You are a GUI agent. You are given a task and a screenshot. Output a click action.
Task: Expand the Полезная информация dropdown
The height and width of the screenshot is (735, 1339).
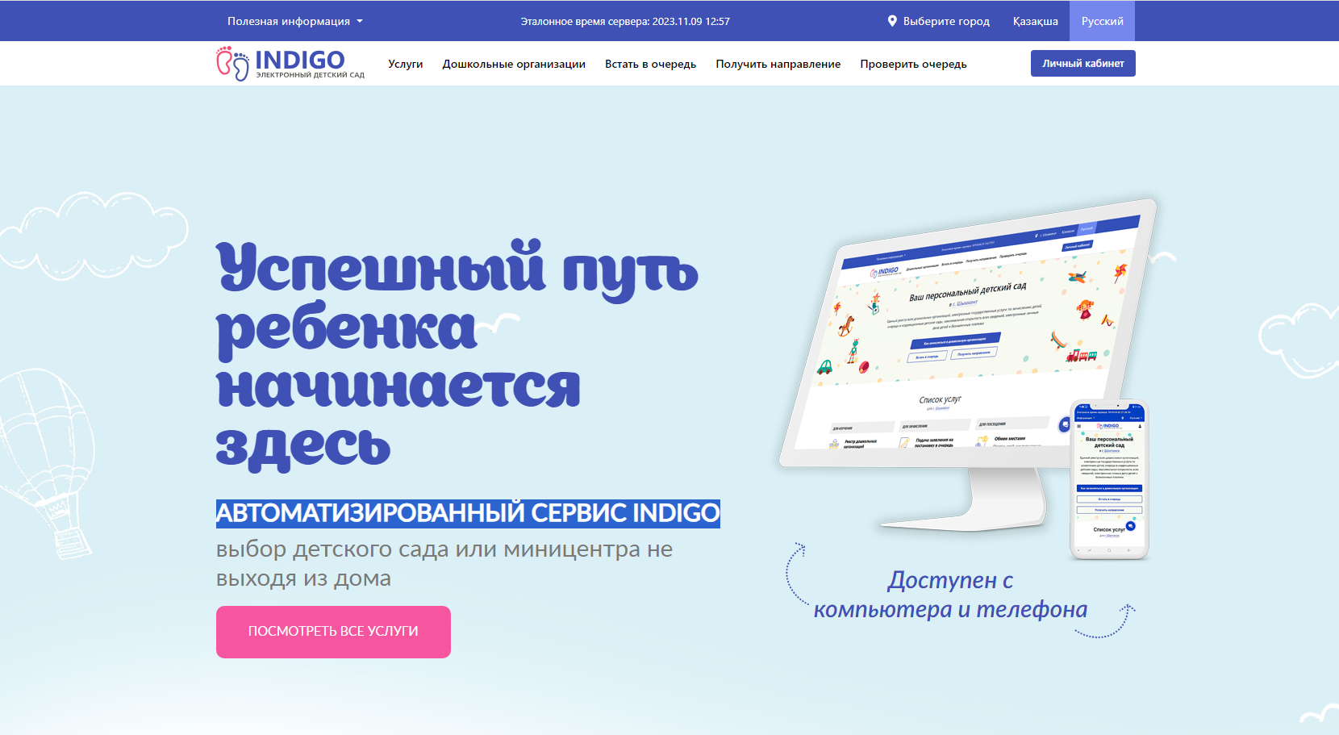click(x=295, y=21)
